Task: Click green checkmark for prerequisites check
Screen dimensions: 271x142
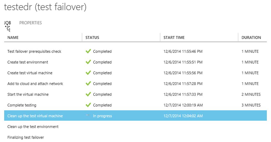Action: tap(88, 51)
